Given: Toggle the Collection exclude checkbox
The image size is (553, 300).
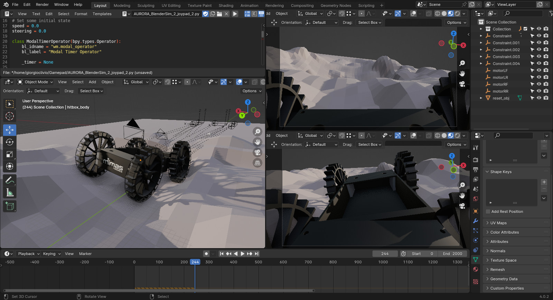Looking at the screenshot, I should click(525, 29).
